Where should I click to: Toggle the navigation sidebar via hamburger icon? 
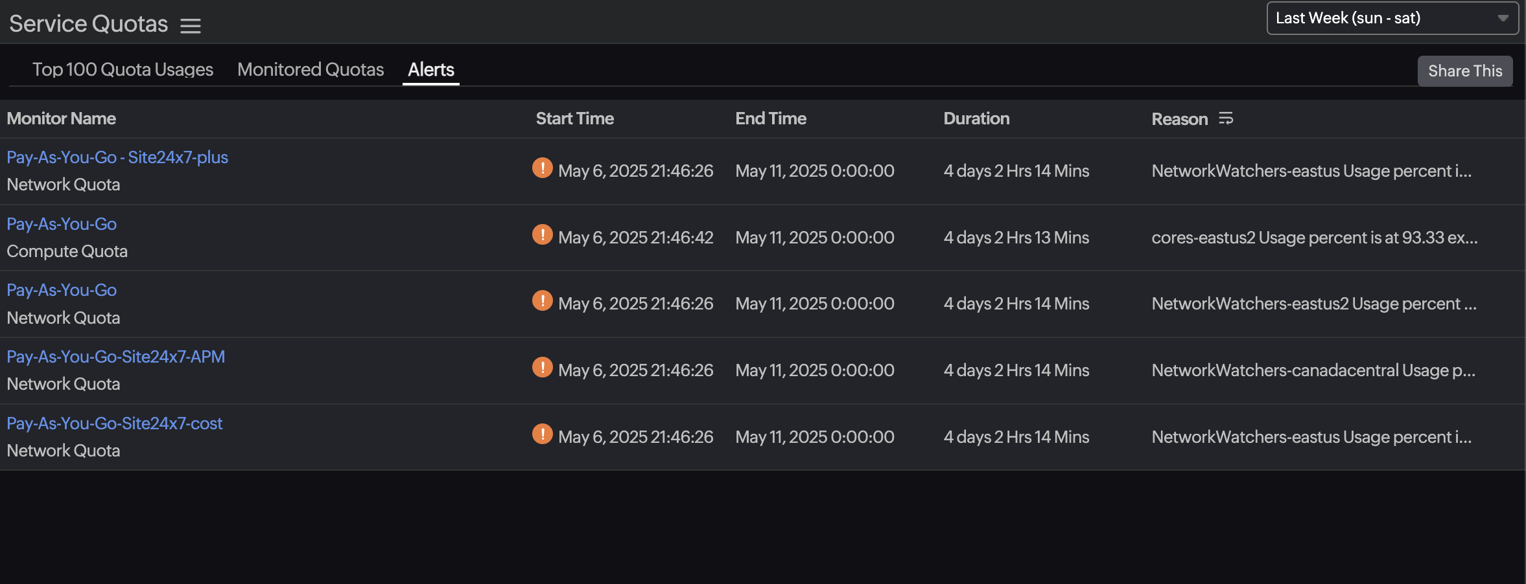click(191, 25)
